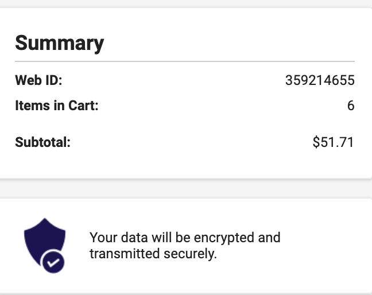Click the line "Your data will be encrypted and"
This screenshot has width=372, height=295.
click(x=185, y=237)
